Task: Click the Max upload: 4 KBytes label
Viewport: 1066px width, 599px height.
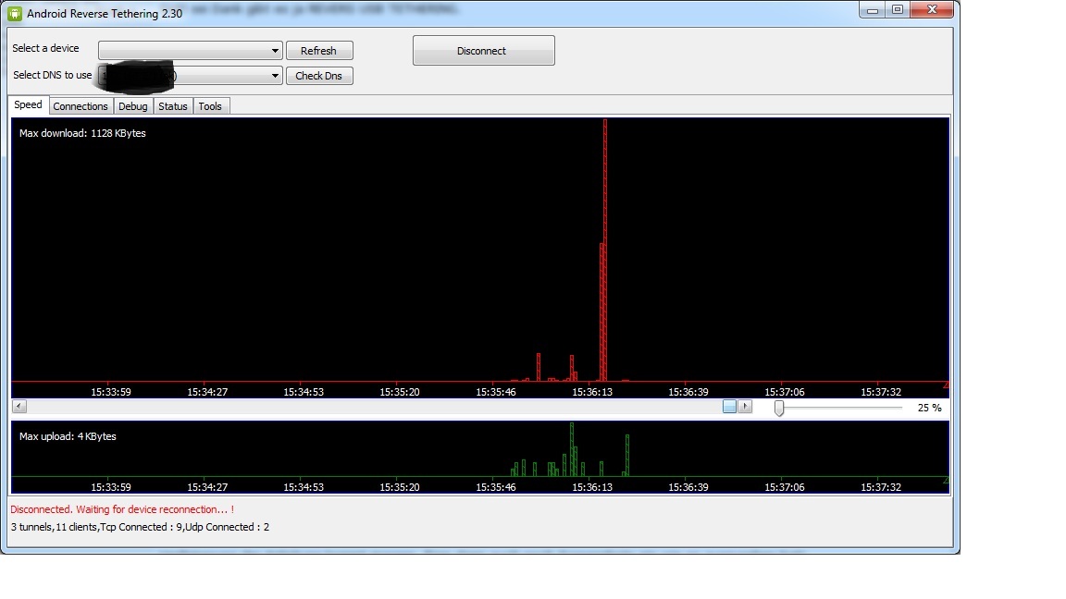Action: [x=68, y=436]
